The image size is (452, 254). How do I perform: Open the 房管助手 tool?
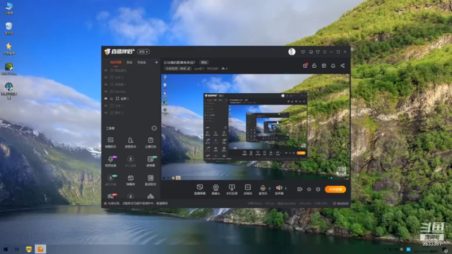coord(131,143)
